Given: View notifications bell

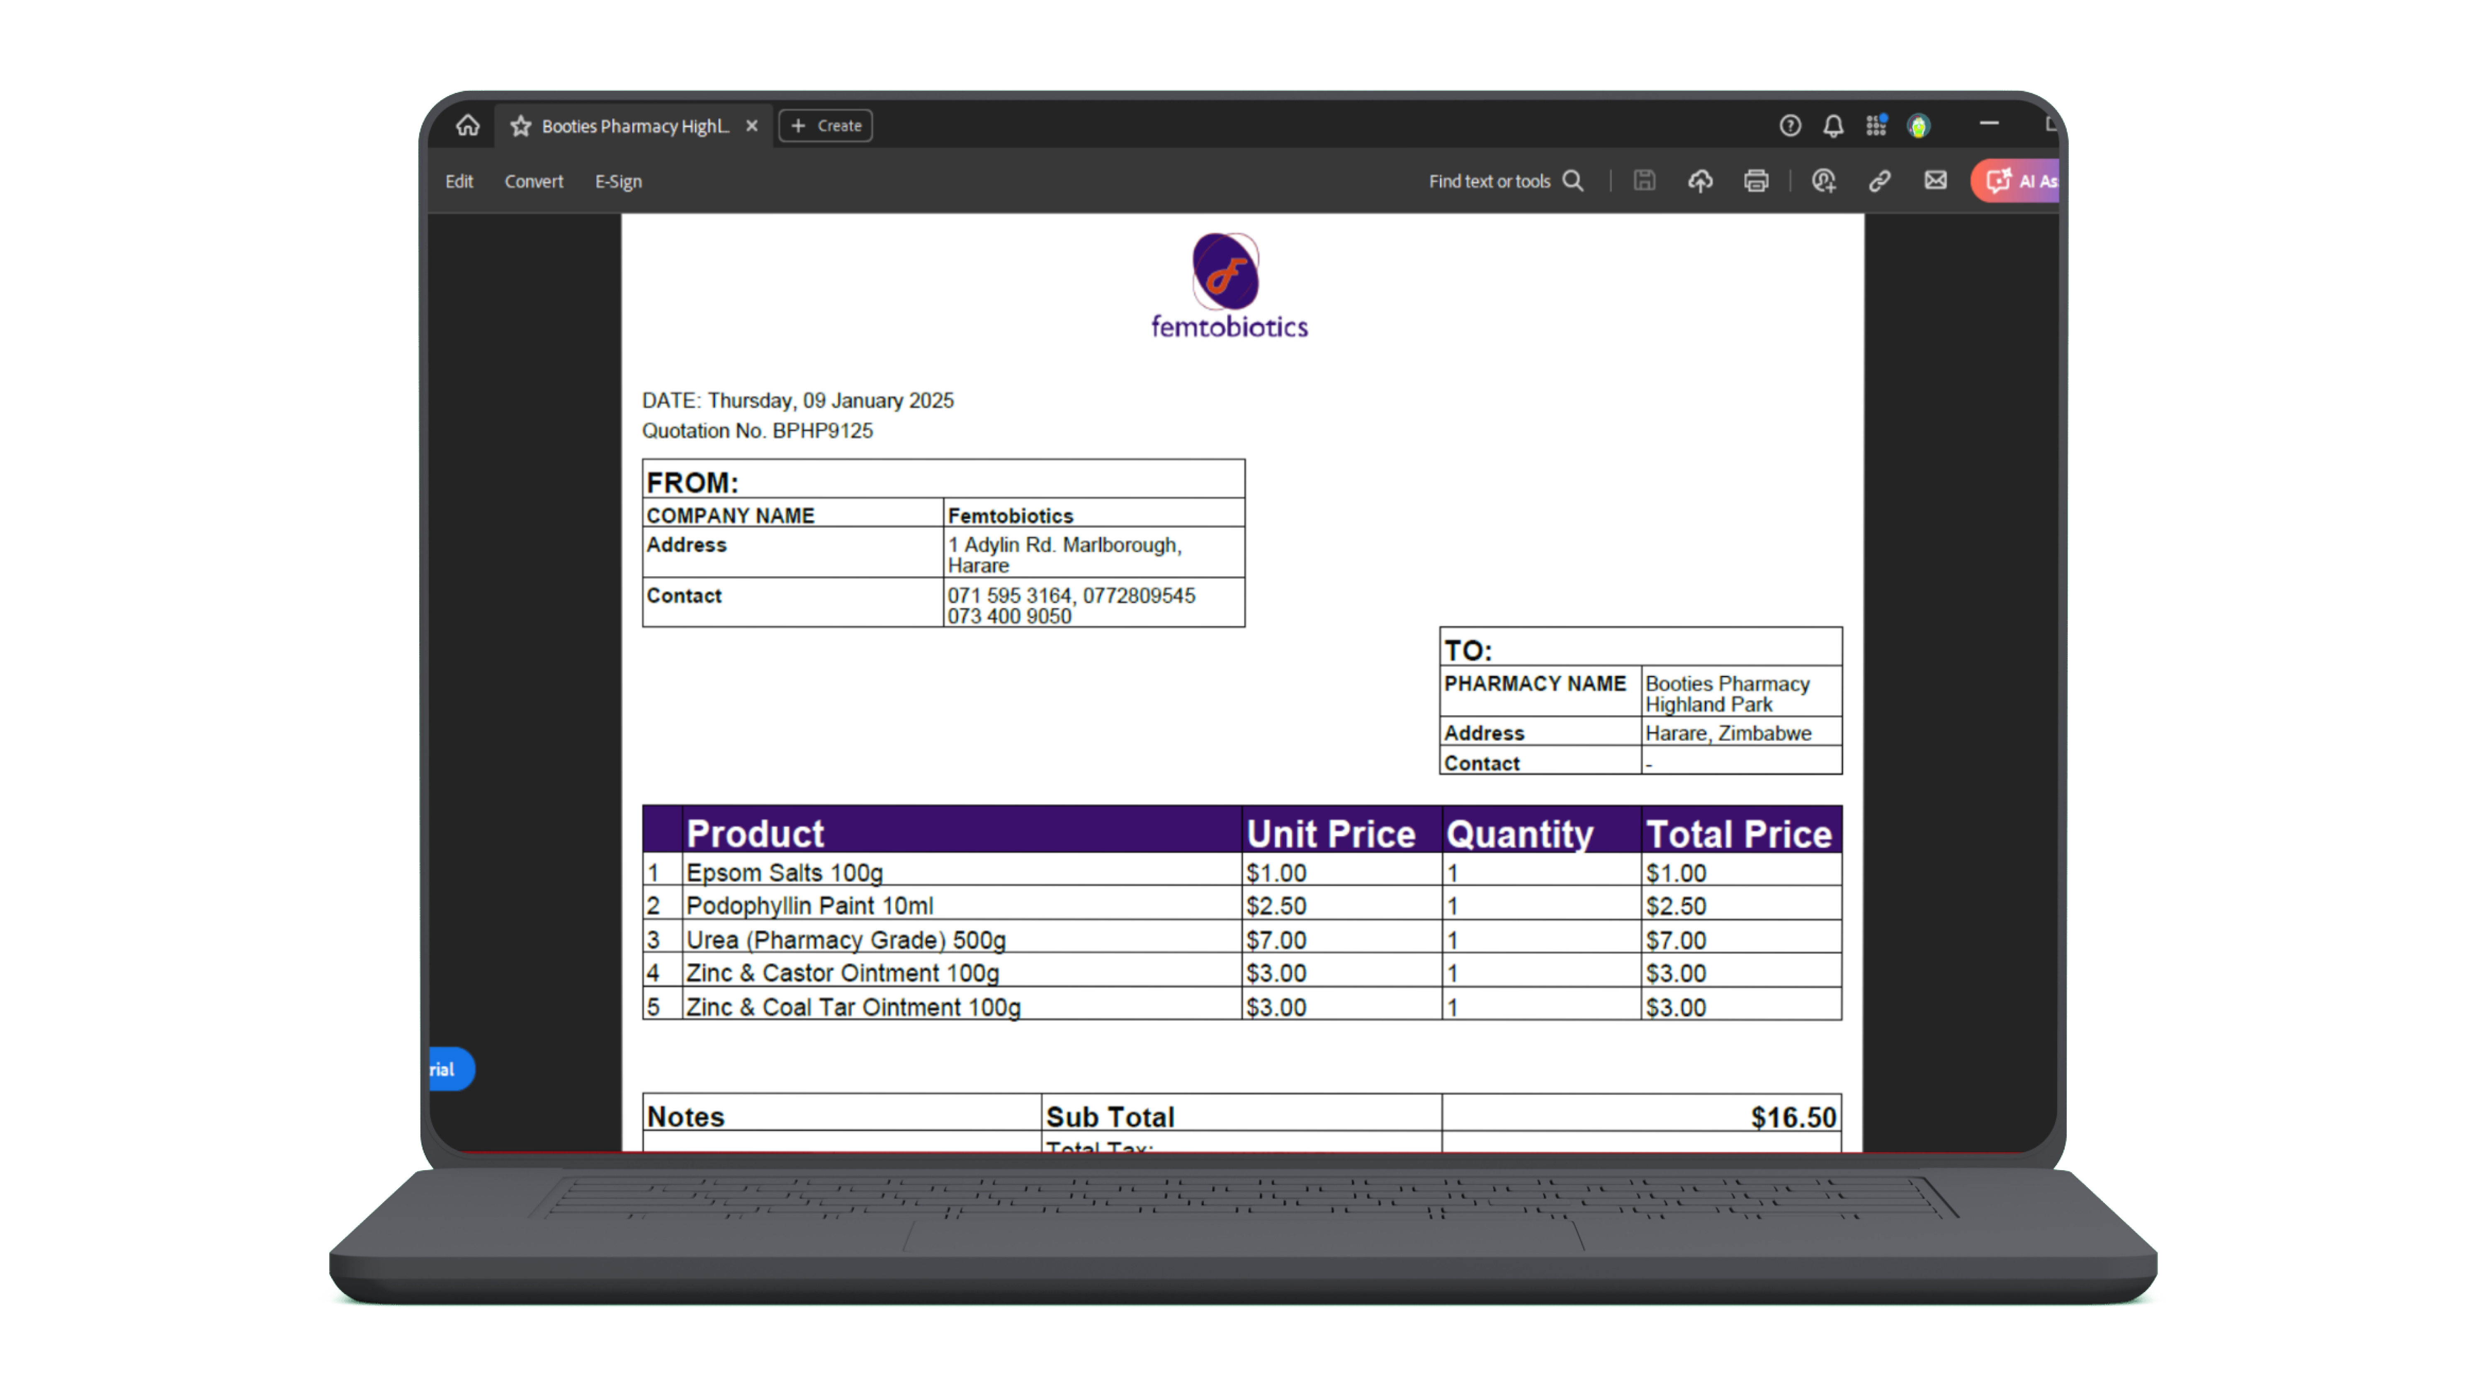Looking at the screenshot, I should (1833, 126).
